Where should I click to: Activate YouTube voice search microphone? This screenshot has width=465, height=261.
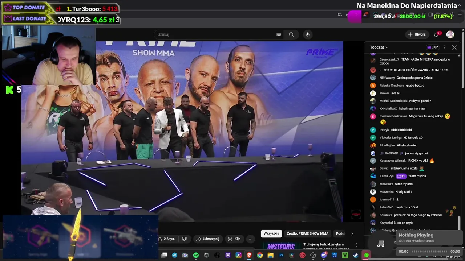(308, 34)
